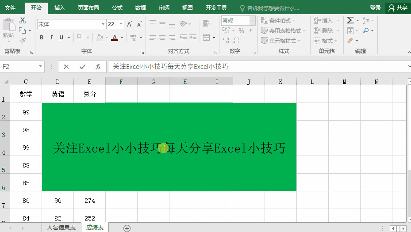
Task: Open underline style dropdown arrow
Action: (x=69, y=38)
